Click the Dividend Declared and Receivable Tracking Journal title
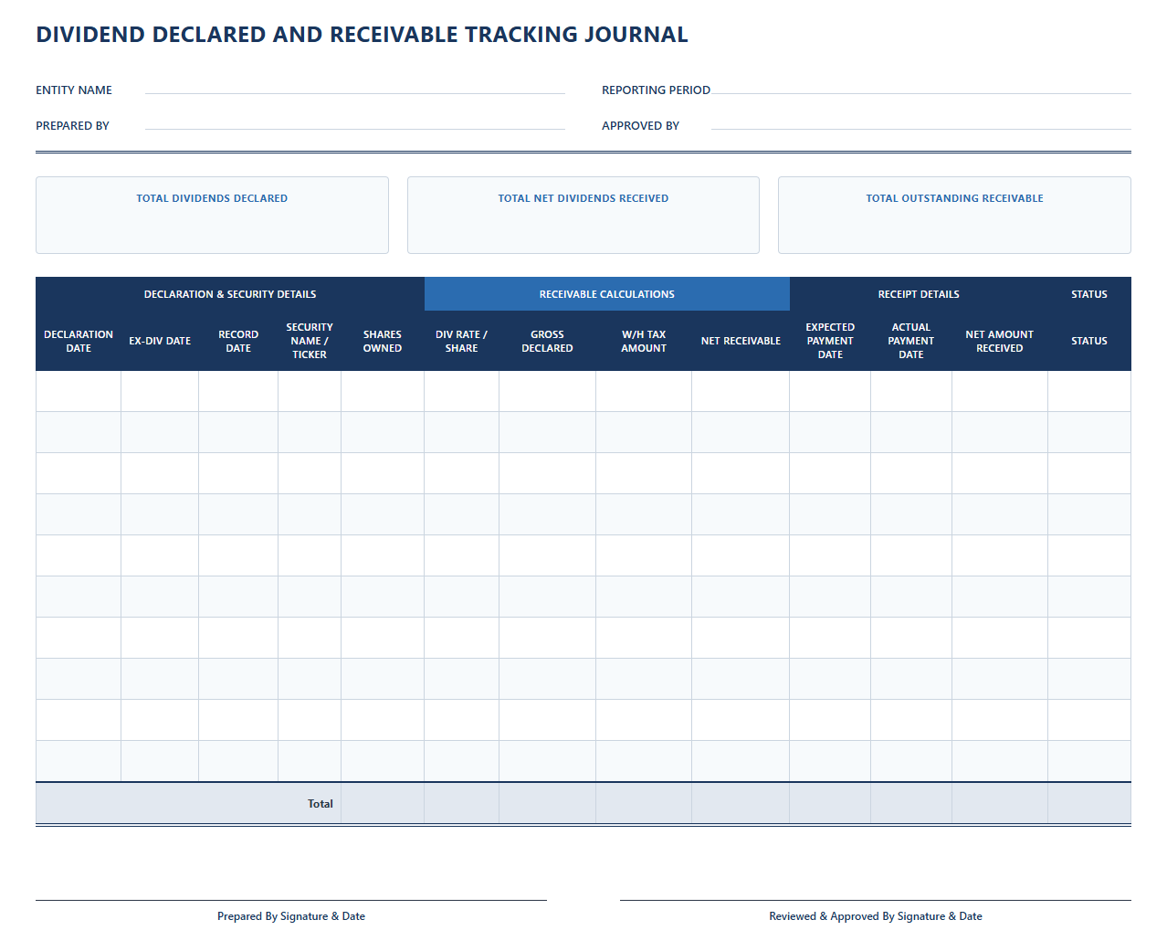The width and height of the screenshot is (1167, 941). pos(362,35)
